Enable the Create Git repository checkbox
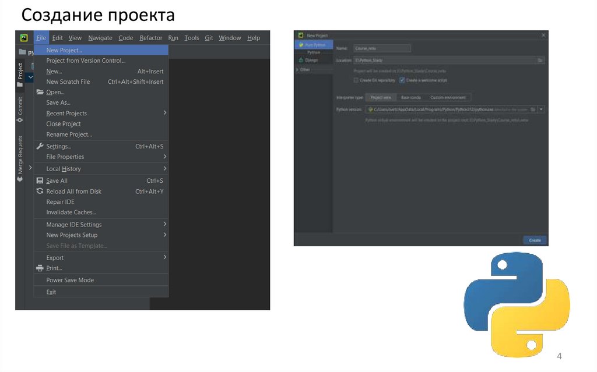Screen dimensions: 597x372 point(356,80)
